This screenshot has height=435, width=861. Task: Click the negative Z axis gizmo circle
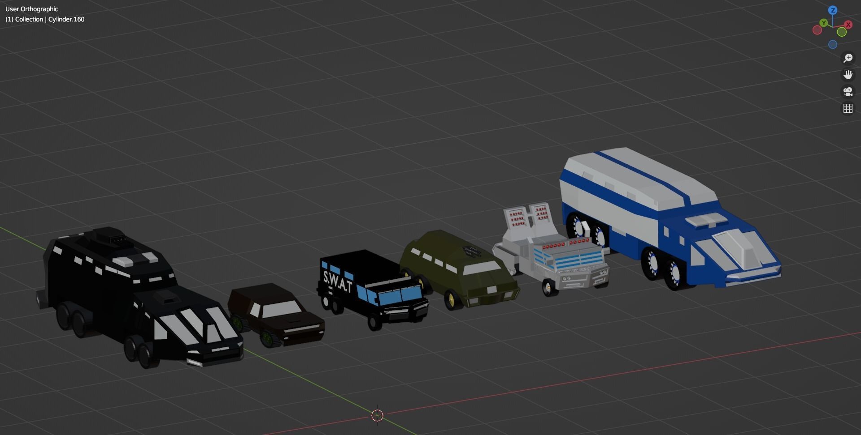click(833, 44)
